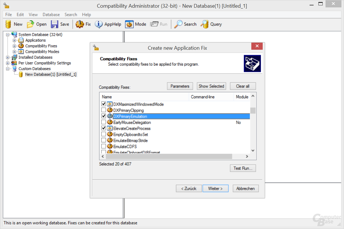Image resolution: width=344 pixels, height=229 pixels.
Task: Click the Open folder toolbar icon
Action: point(30,24)
